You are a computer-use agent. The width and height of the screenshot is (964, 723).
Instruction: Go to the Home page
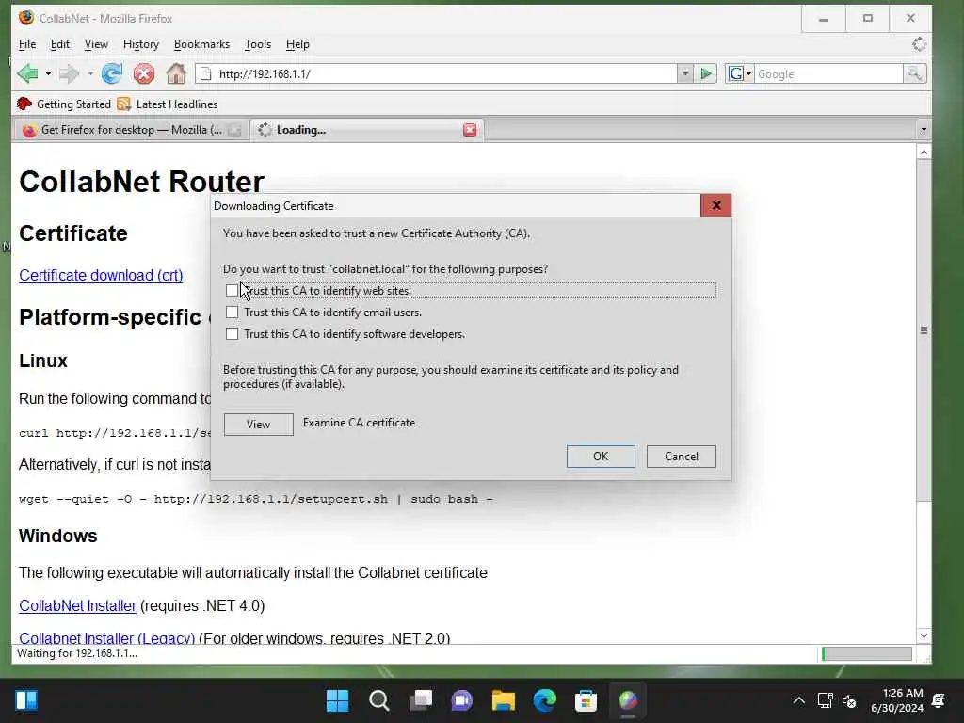(176, 73)
